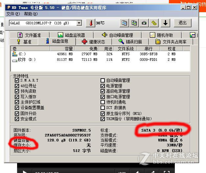Click the 0 RPM (SSD) rotation value

(170, 151)
